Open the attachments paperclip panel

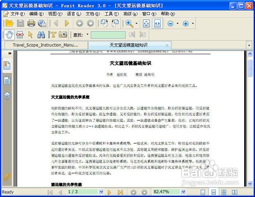7,177
